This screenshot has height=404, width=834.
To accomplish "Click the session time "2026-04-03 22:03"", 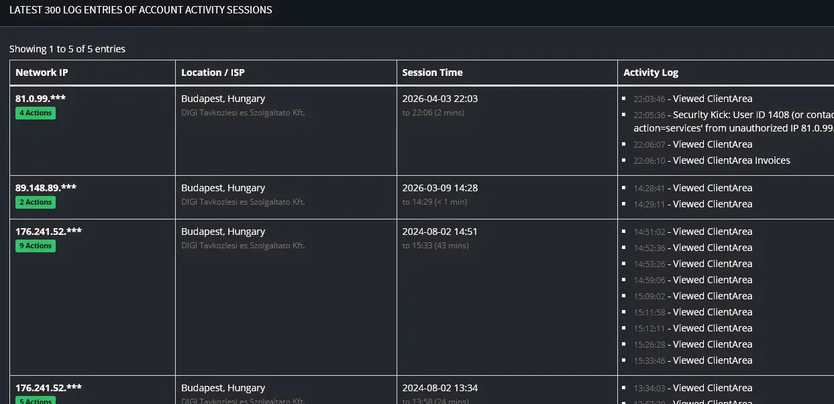I will (438, 98).
